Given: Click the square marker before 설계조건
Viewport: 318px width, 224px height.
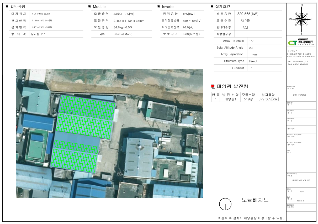Looking at the screenshot, I should click(x=212, y=7).
